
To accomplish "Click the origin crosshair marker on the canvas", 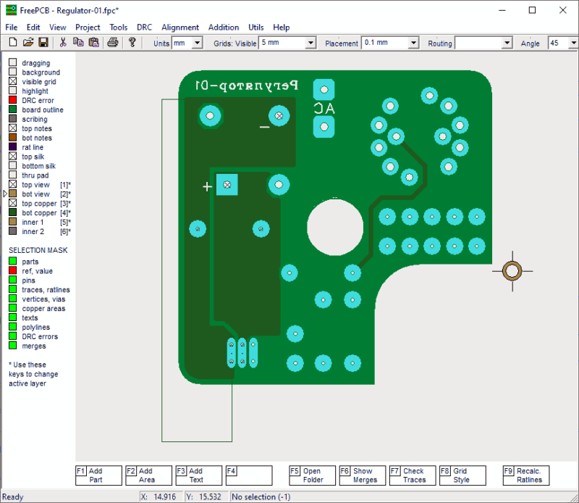I will [x=512, y=271].
